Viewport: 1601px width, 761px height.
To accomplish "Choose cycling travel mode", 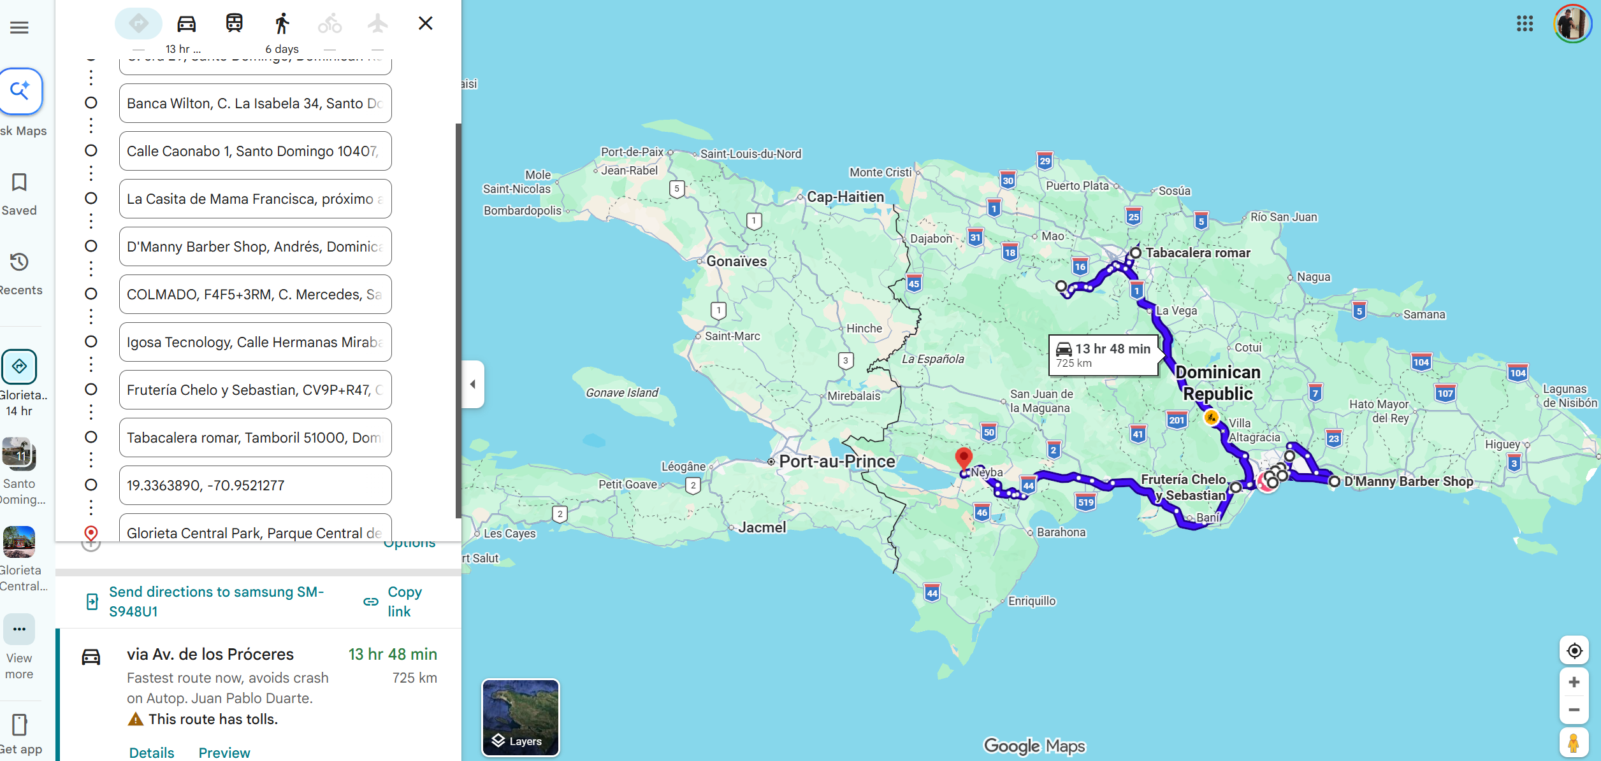I will 330,24.
